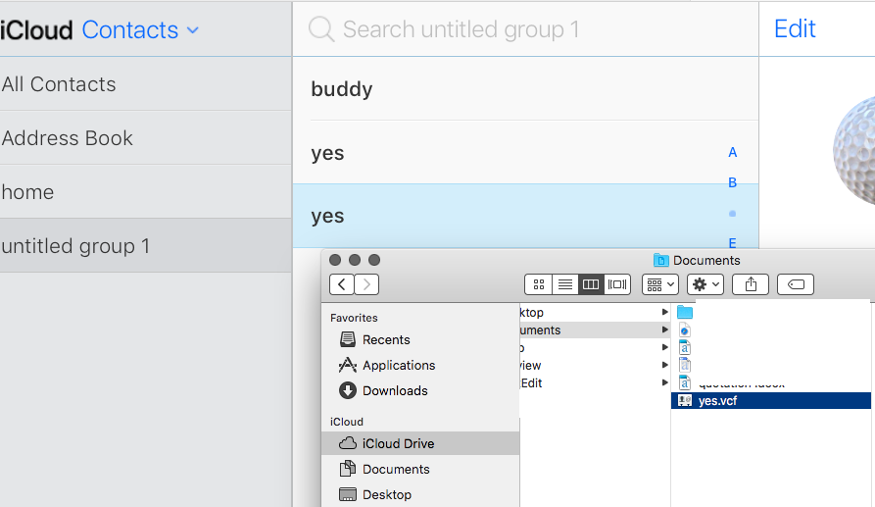Select untitled group 1
This screenshot has height=507, width=875.
(x=146, y=246)
